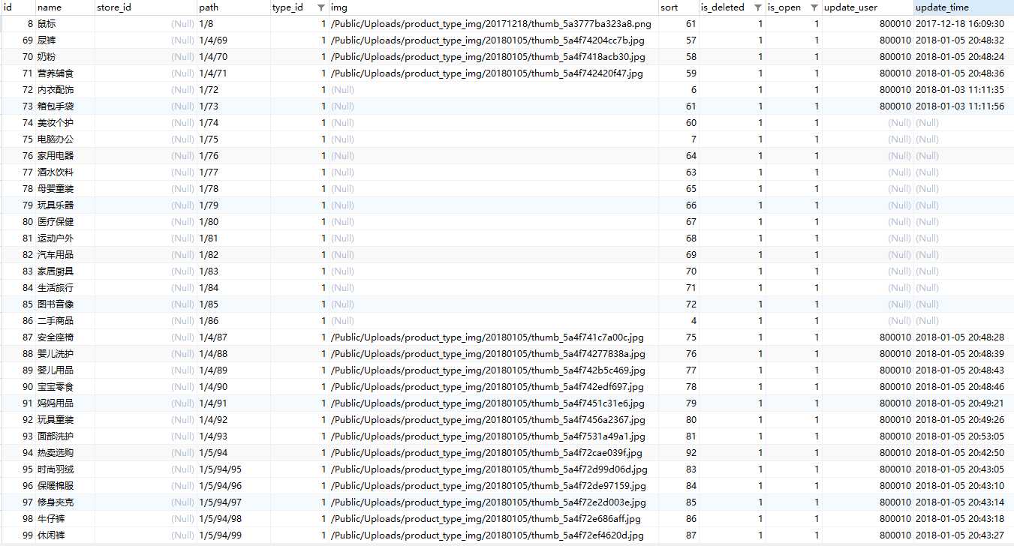1014x546 pixels.
Task: Click the filter icon on is_open column
Action: point(814,7)
